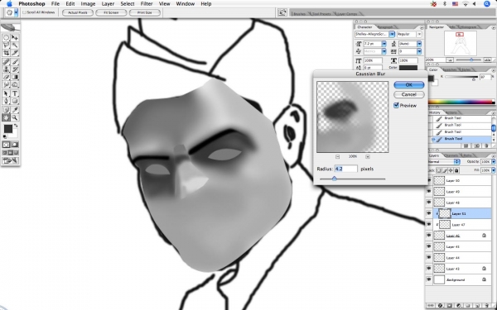Select the Pen tool
Screen dimensions: 497x310
pos(6,101)
